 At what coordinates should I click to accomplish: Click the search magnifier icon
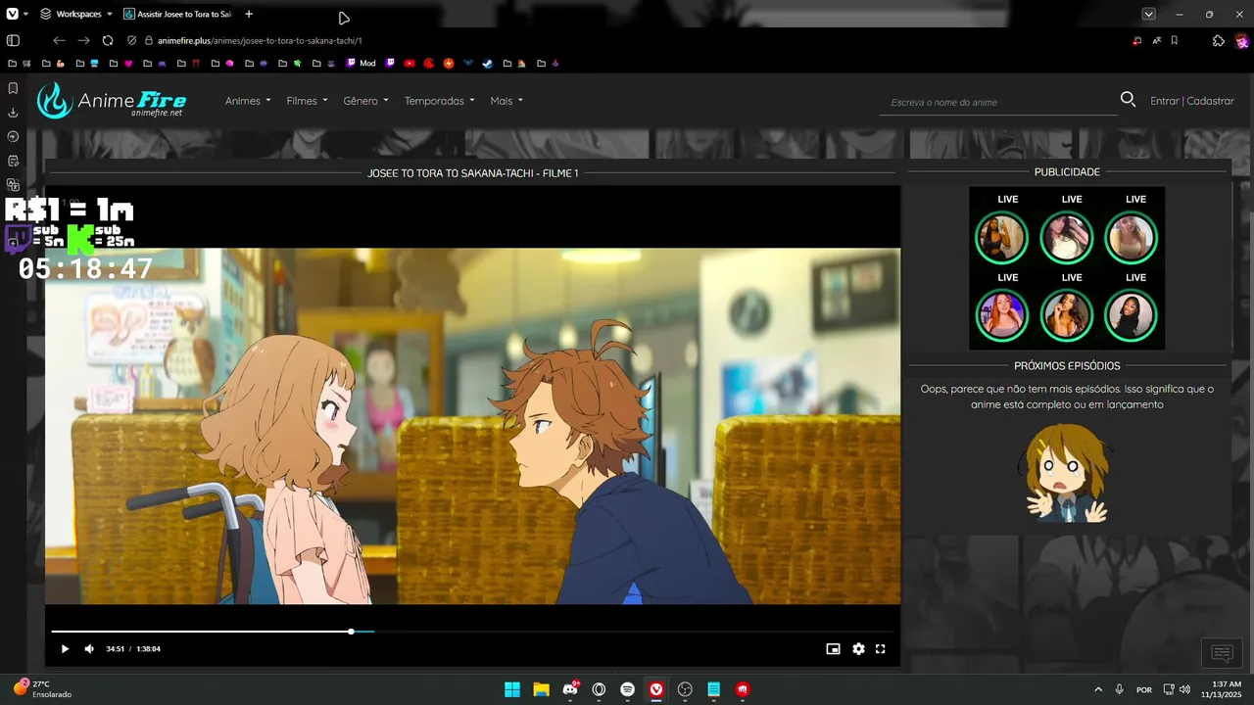tap(1128, 100)
